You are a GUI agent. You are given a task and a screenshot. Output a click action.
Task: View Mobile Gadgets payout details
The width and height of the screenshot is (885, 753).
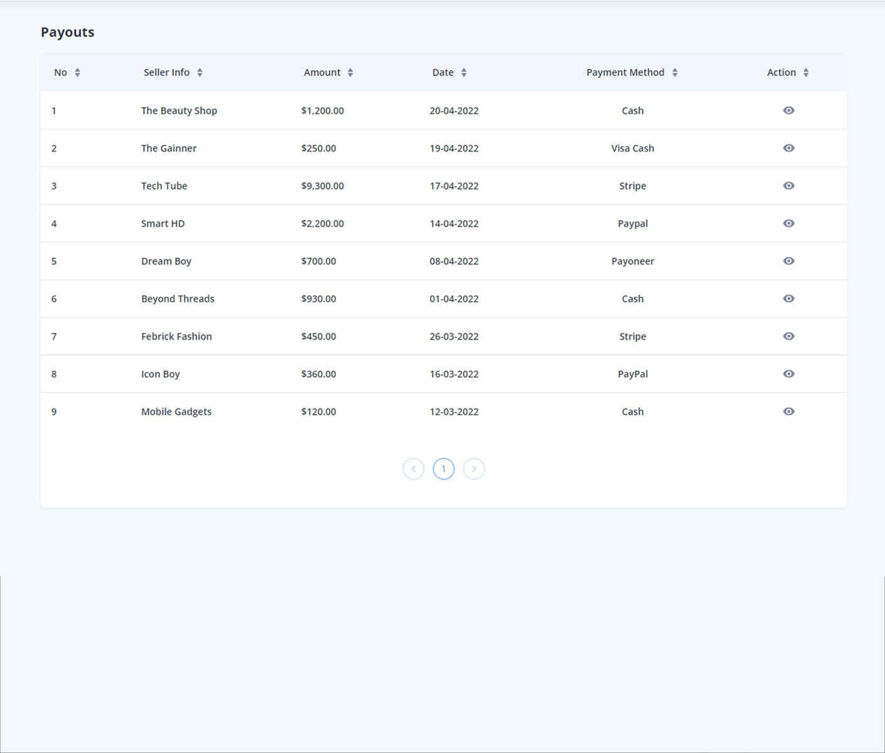[789, 412]
